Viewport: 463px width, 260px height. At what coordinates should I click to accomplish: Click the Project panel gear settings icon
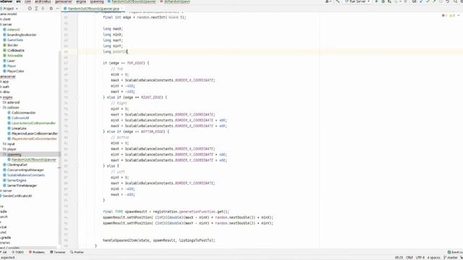[51, 9]
